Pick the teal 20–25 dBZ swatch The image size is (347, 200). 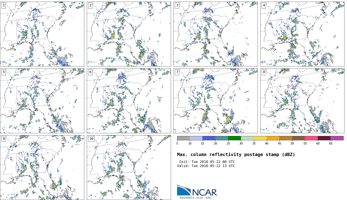(222, 138)
